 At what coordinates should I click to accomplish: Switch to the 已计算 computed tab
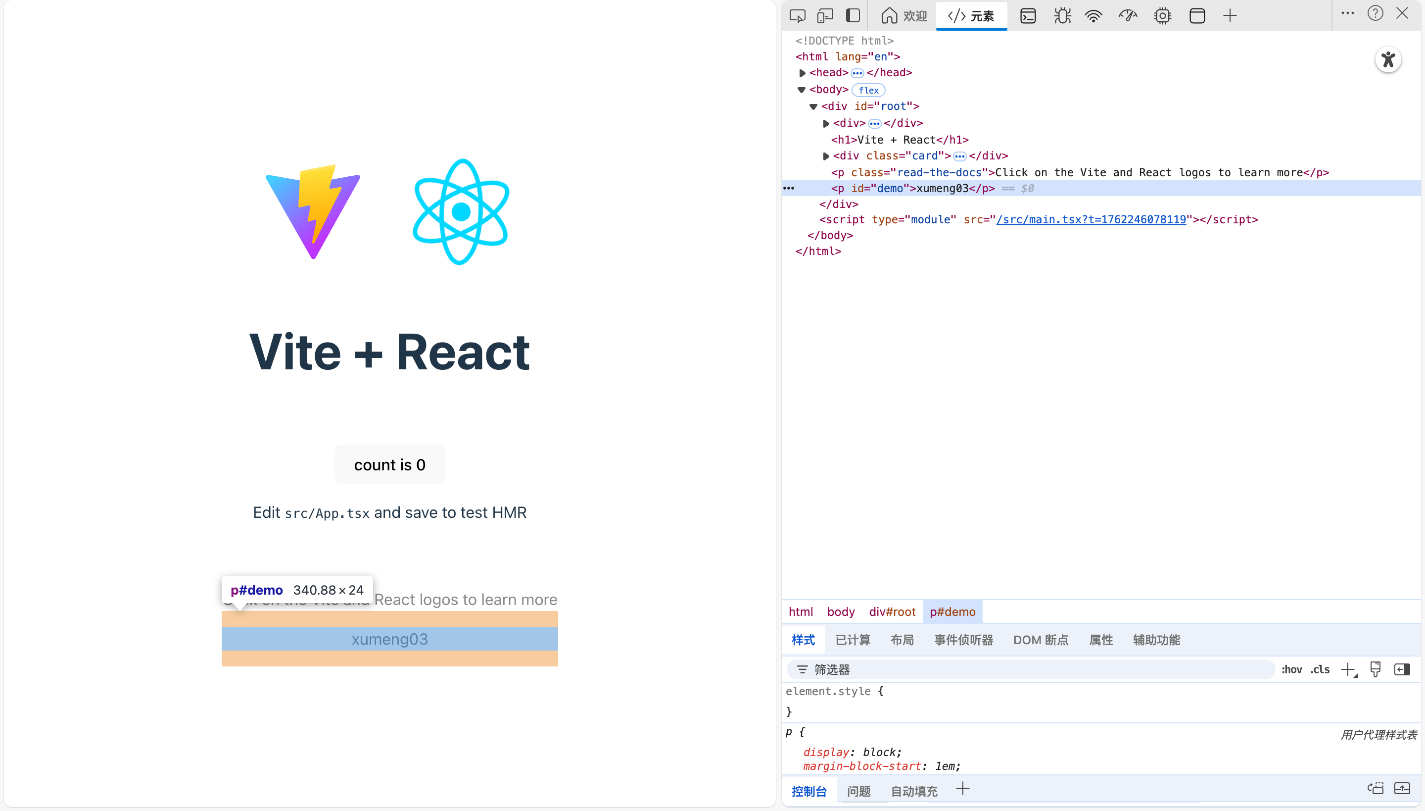(x=852, y=640)
